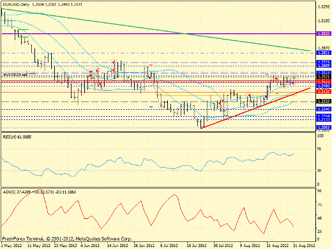Click the 30 Jul 2012 date label
This screenshot has width=332, height=249.
[x=223, y=246]
